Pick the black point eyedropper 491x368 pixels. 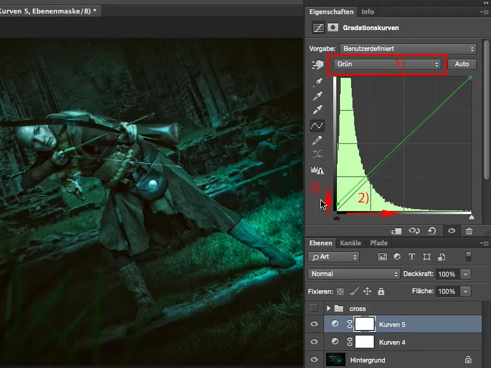[317, 82]
